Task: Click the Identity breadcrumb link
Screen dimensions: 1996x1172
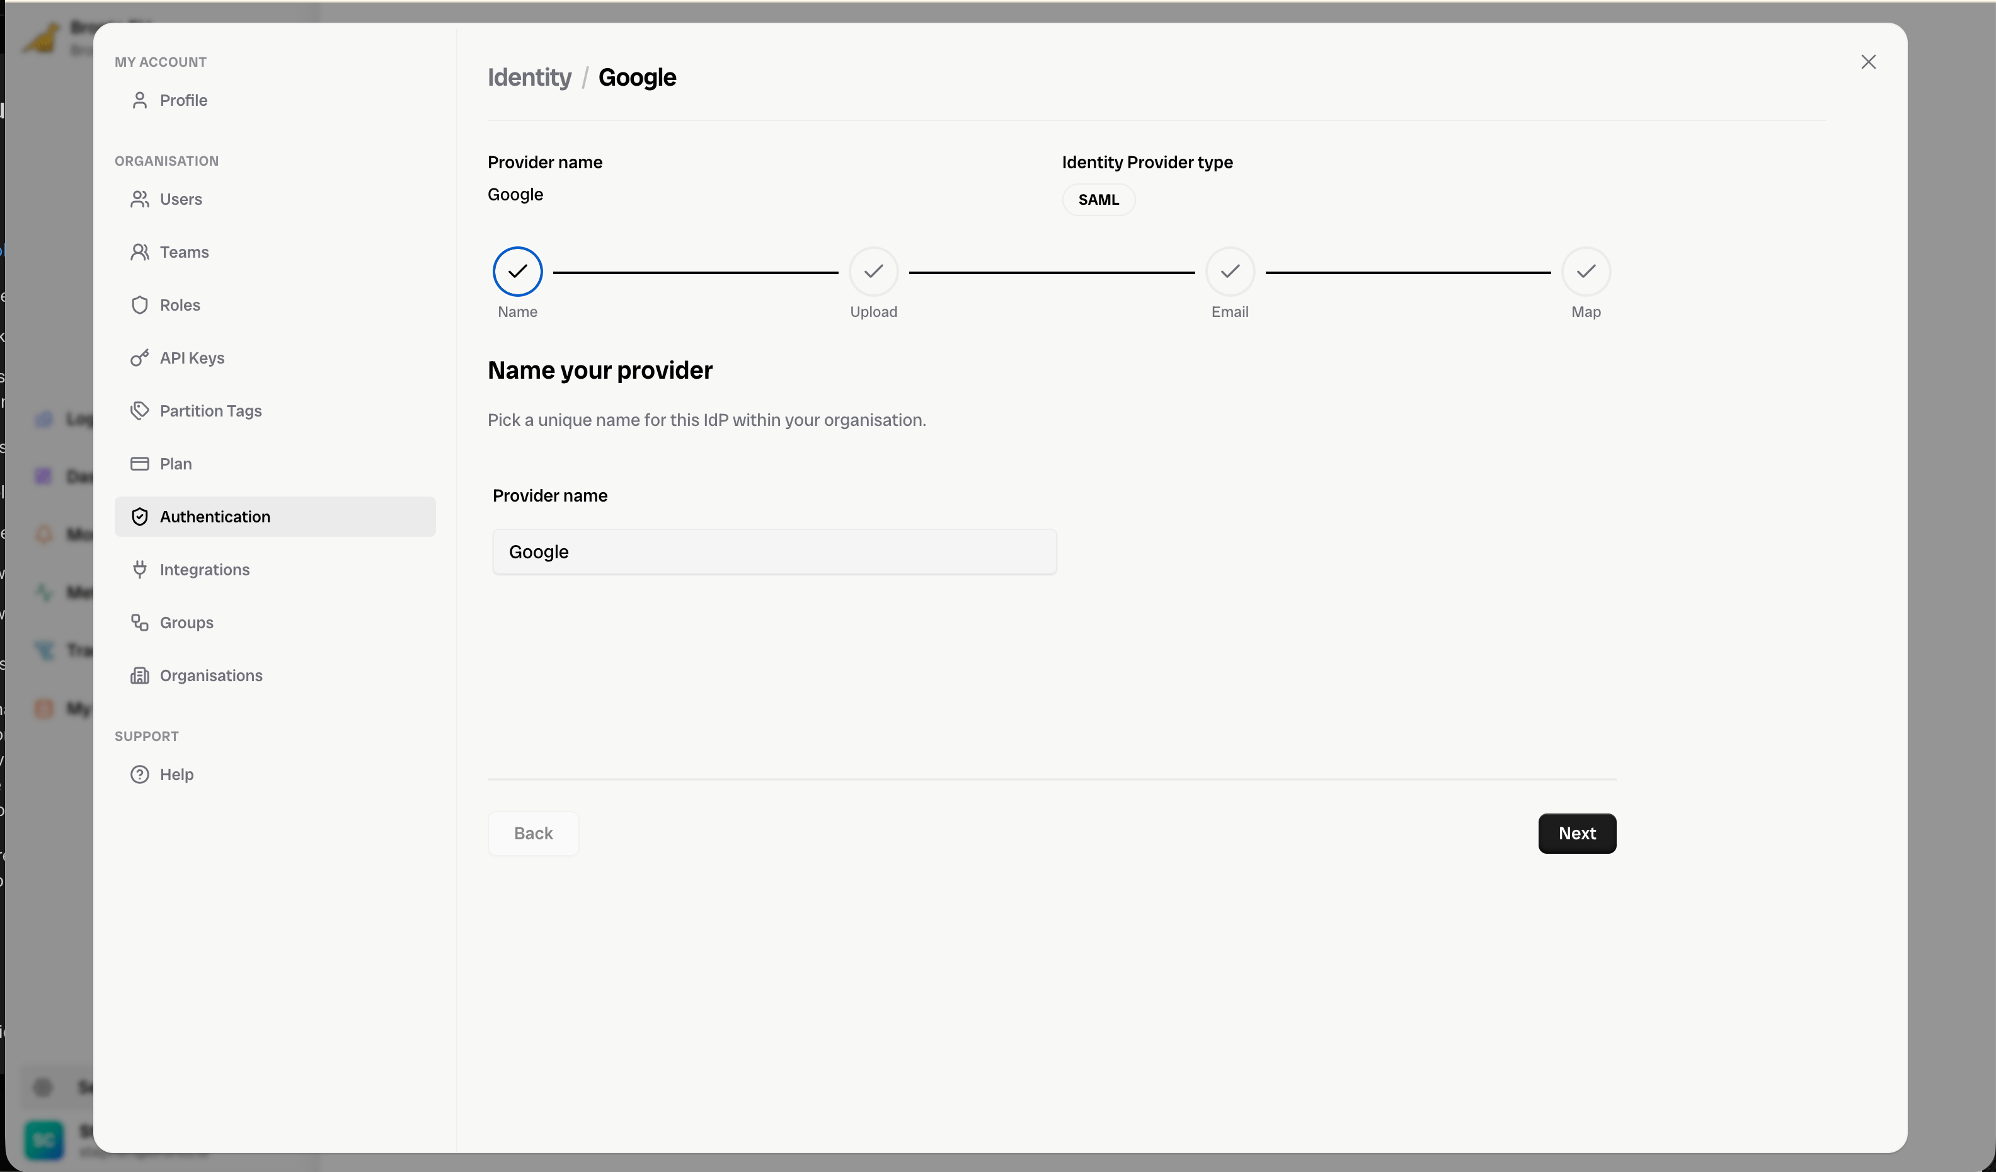Action: tap(529, 78)
